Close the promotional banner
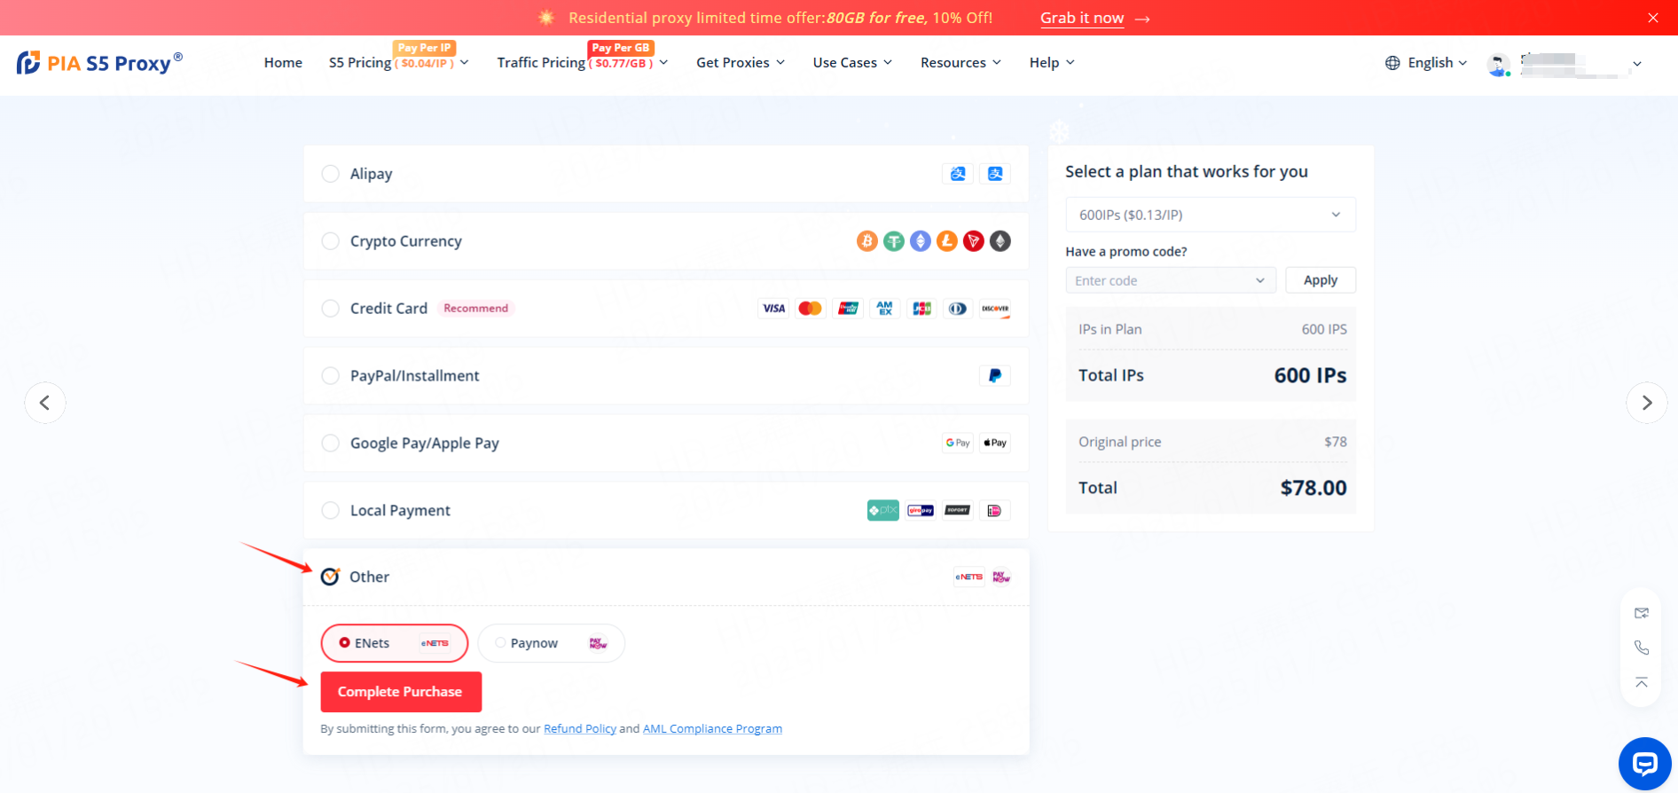The width and height of the screenshot is (1678, 793). 1652,18
